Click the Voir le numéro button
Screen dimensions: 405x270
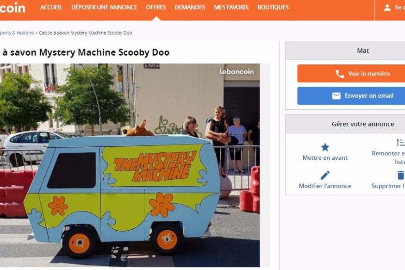point(351,74)
